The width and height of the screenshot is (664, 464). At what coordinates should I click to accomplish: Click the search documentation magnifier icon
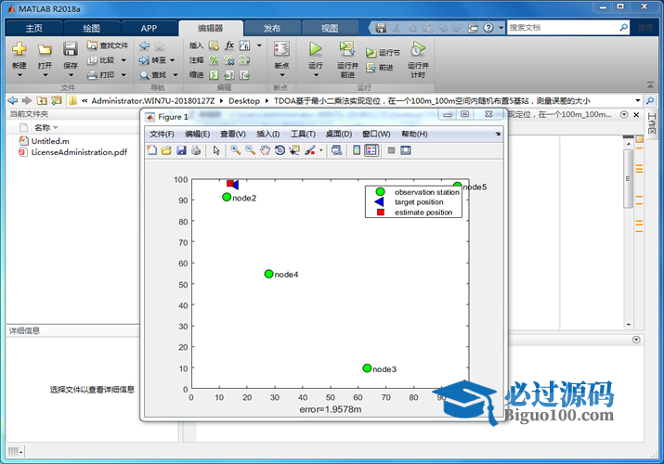coord(623,28)
